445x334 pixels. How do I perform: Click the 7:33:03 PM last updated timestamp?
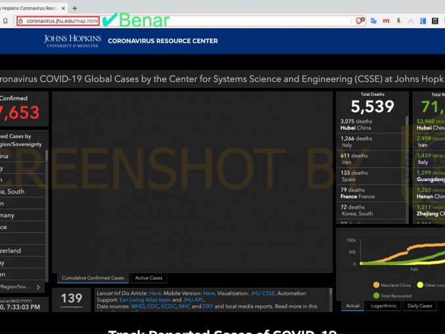(21, 307)
